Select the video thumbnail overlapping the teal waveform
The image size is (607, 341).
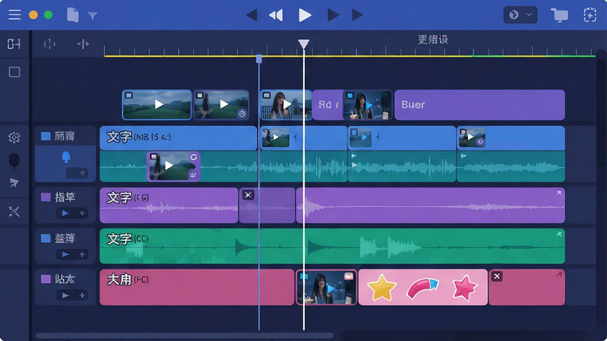click(174, 166)
